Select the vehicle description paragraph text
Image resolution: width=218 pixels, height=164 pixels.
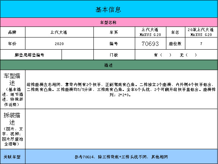coord(121,89)
